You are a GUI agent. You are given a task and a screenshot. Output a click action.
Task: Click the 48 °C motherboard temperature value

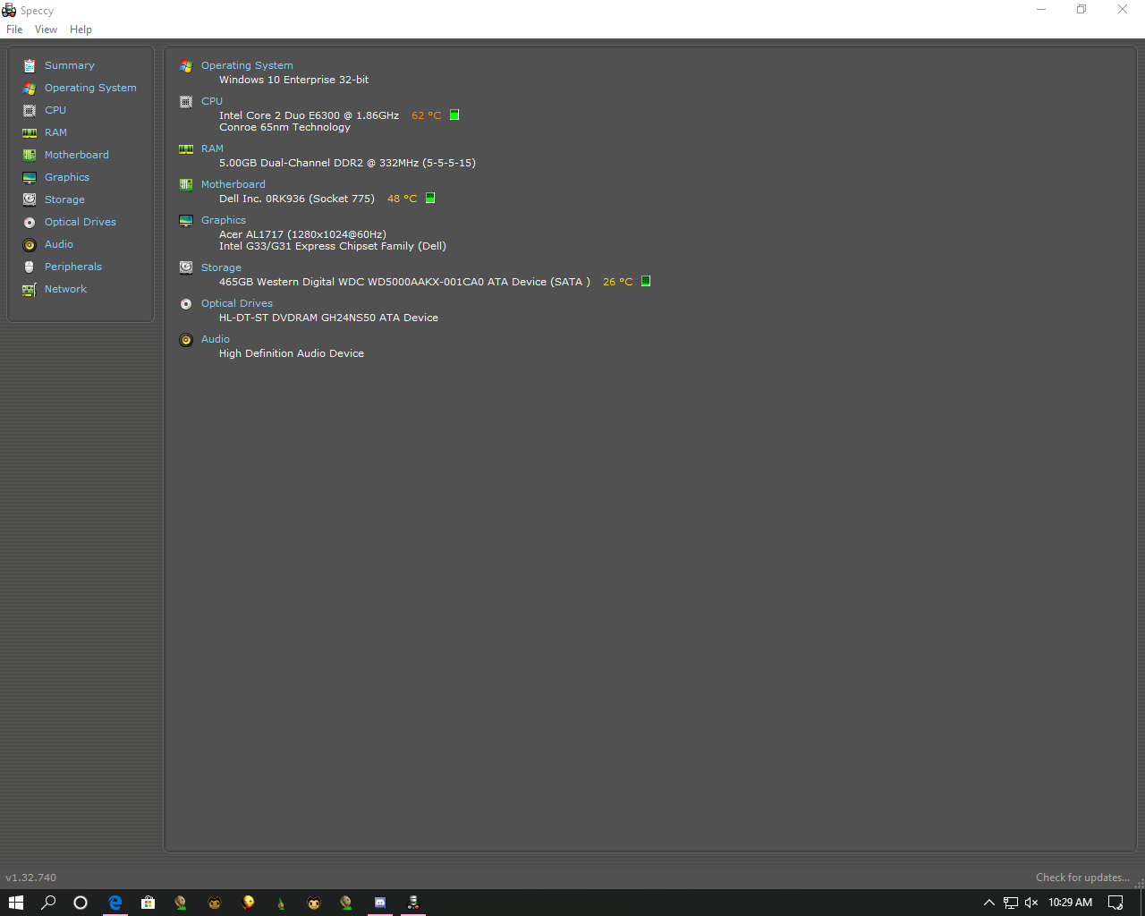click(x=403, y=199)
